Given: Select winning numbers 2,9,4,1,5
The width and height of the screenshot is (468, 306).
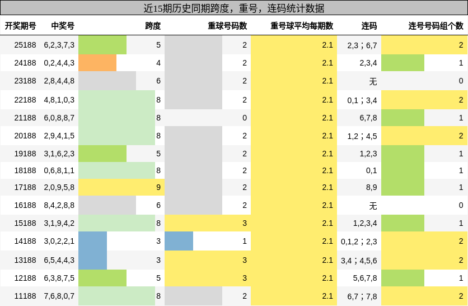Looking at the screenshot, I should point(59,136).
